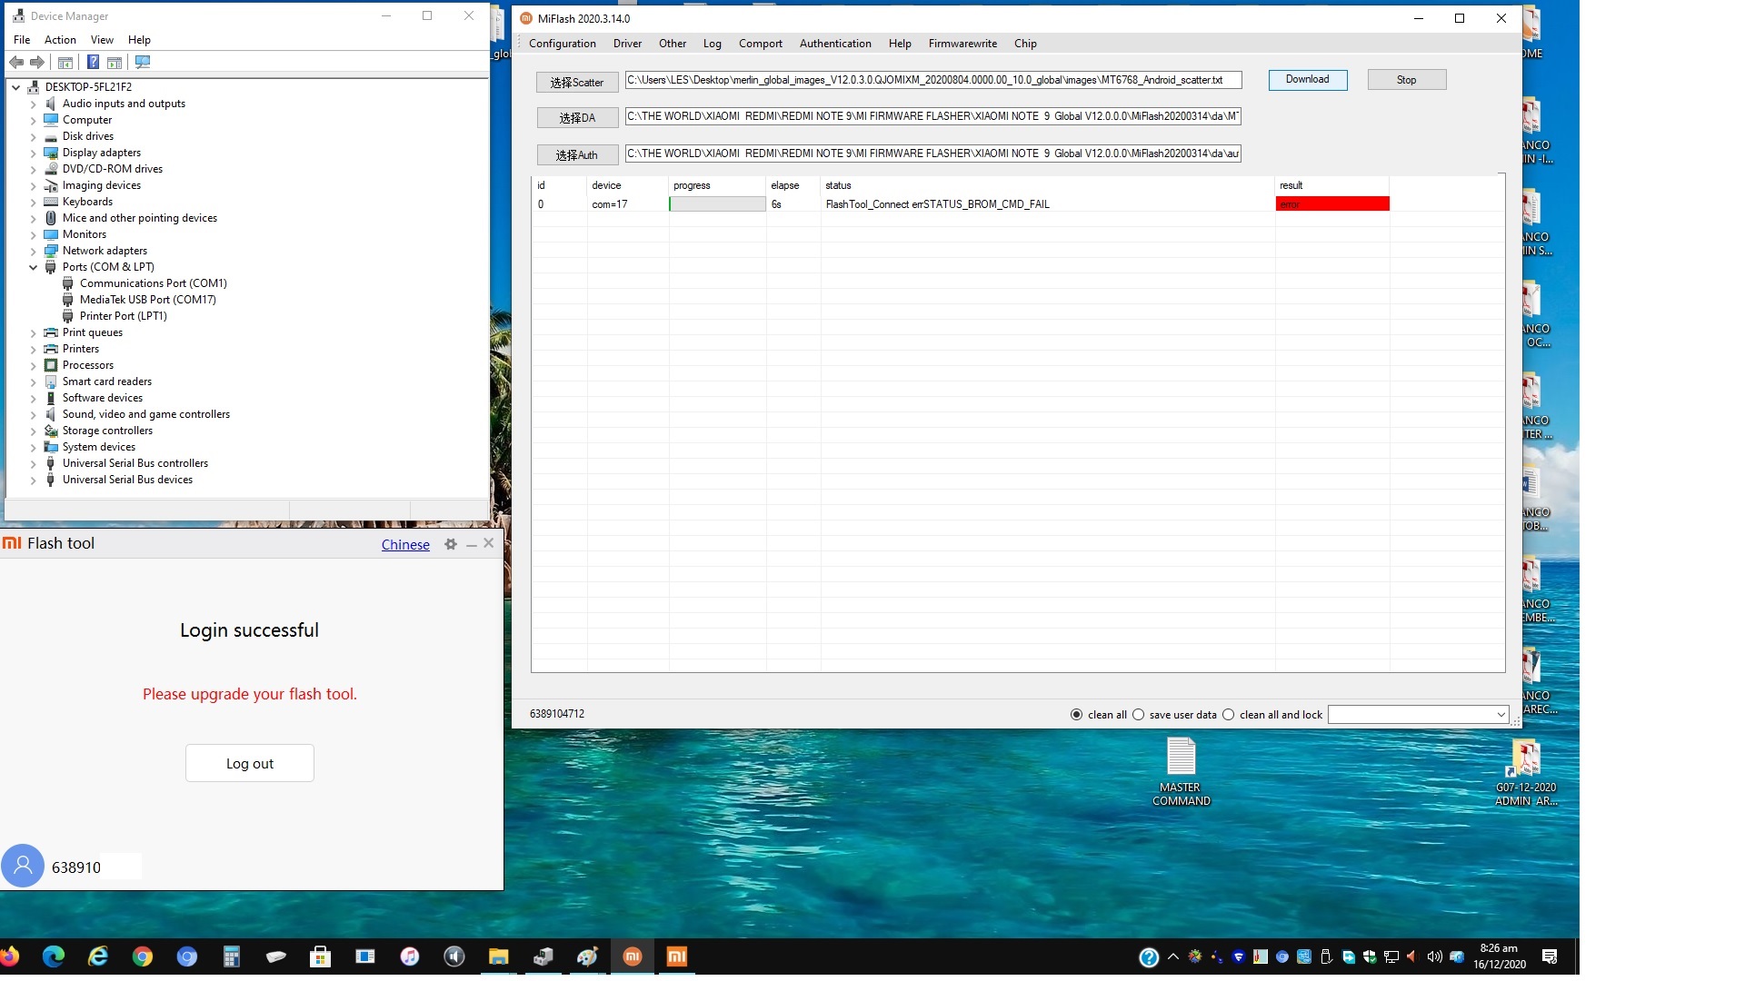This screenshot has width=1745, height=981.
Task: Open Configuration menu in MiFlash
Action: [x=563, y=44]
